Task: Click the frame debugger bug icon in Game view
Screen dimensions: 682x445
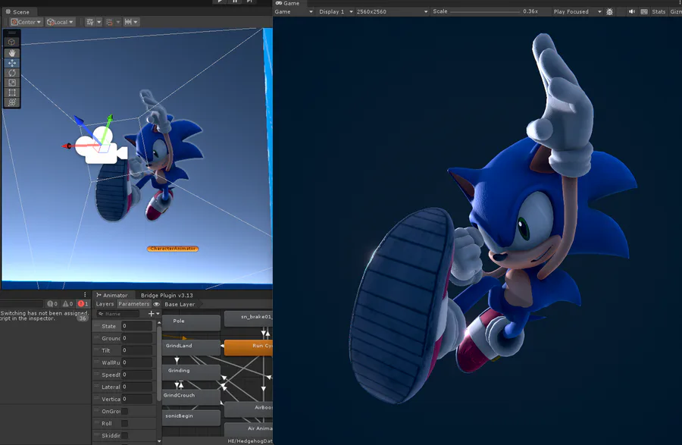Action: coord(609,11)
